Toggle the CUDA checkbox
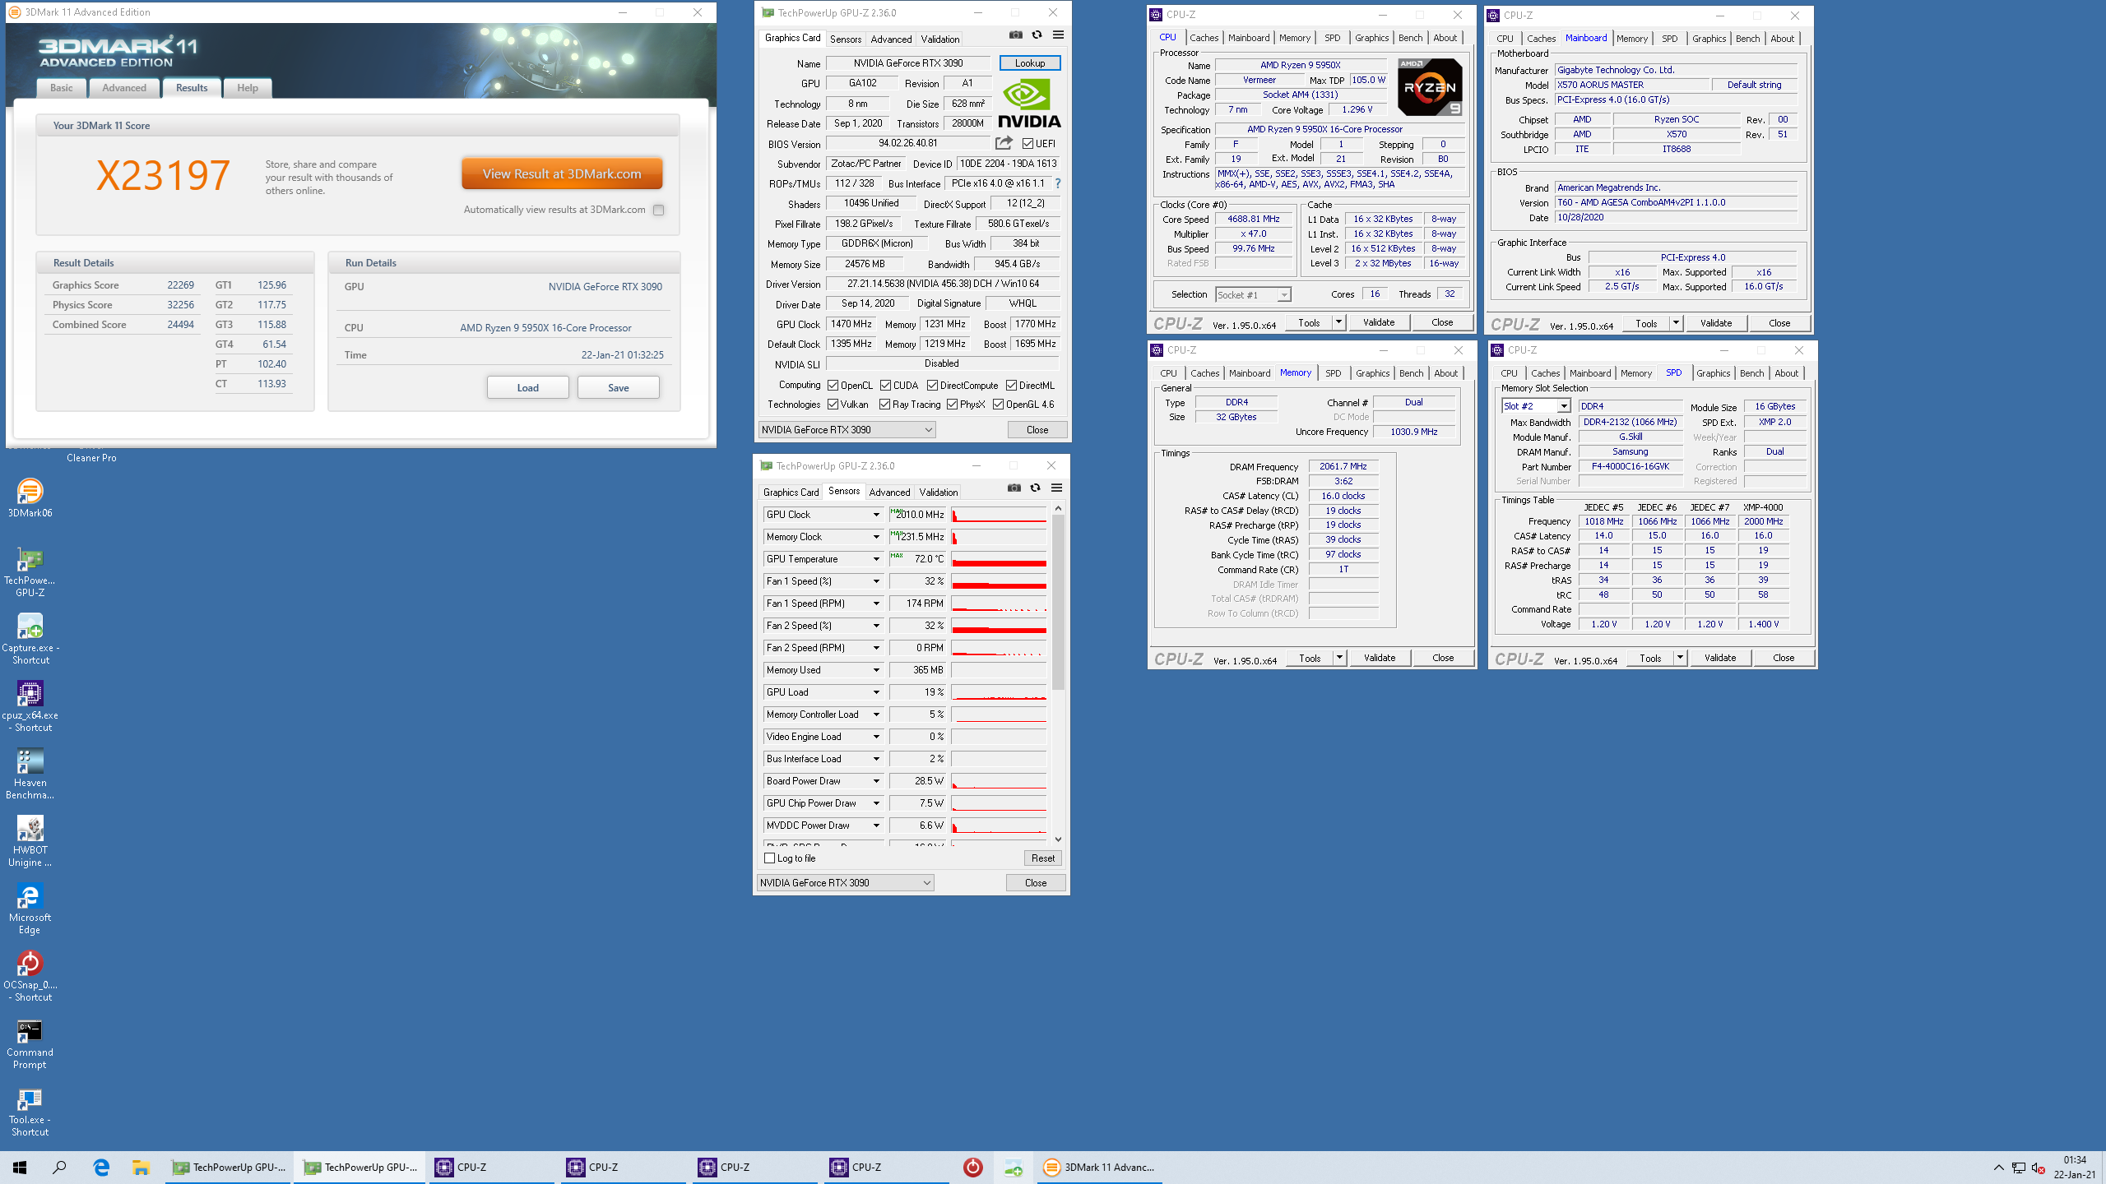2106x1184 pixels. pyautogui.click(x=885, y=386)
